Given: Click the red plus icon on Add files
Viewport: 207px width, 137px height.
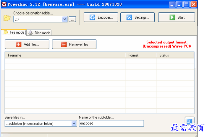Looking at the screenshot, I should coord(18,44).
